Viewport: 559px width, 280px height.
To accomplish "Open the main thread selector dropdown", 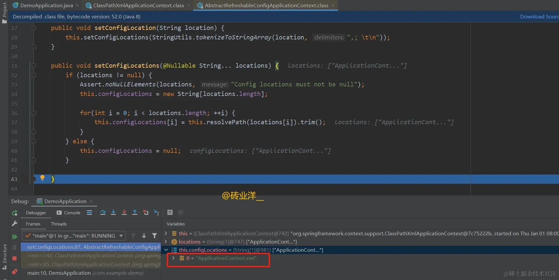I will [74, 236].
